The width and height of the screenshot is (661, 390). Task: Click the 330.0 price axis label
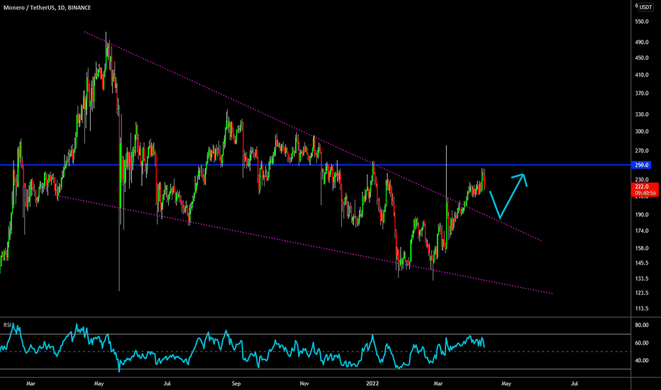click(642, 114)
